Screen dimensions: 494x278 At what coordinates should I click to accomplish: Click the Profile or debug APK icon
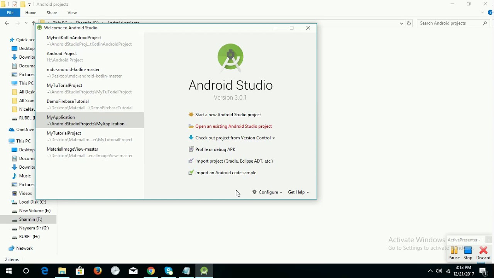point(191,149)
